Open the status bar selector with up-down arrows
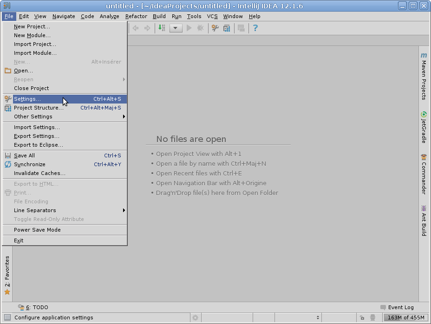Viewport: 431px width, 324px height. 298,318
